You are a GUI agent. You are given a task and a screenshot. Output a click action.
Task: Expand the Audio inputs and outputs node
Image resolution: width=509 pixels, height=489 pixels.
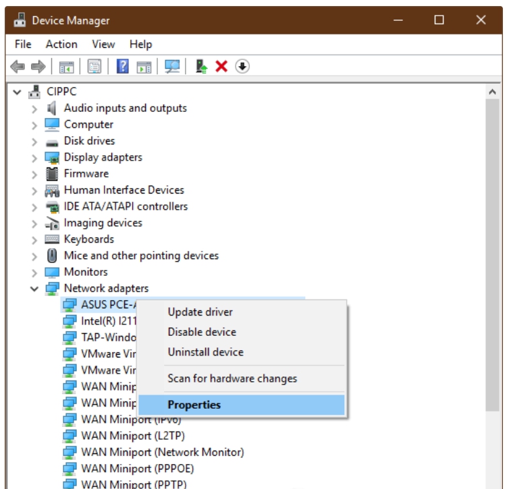coord(34,109)
